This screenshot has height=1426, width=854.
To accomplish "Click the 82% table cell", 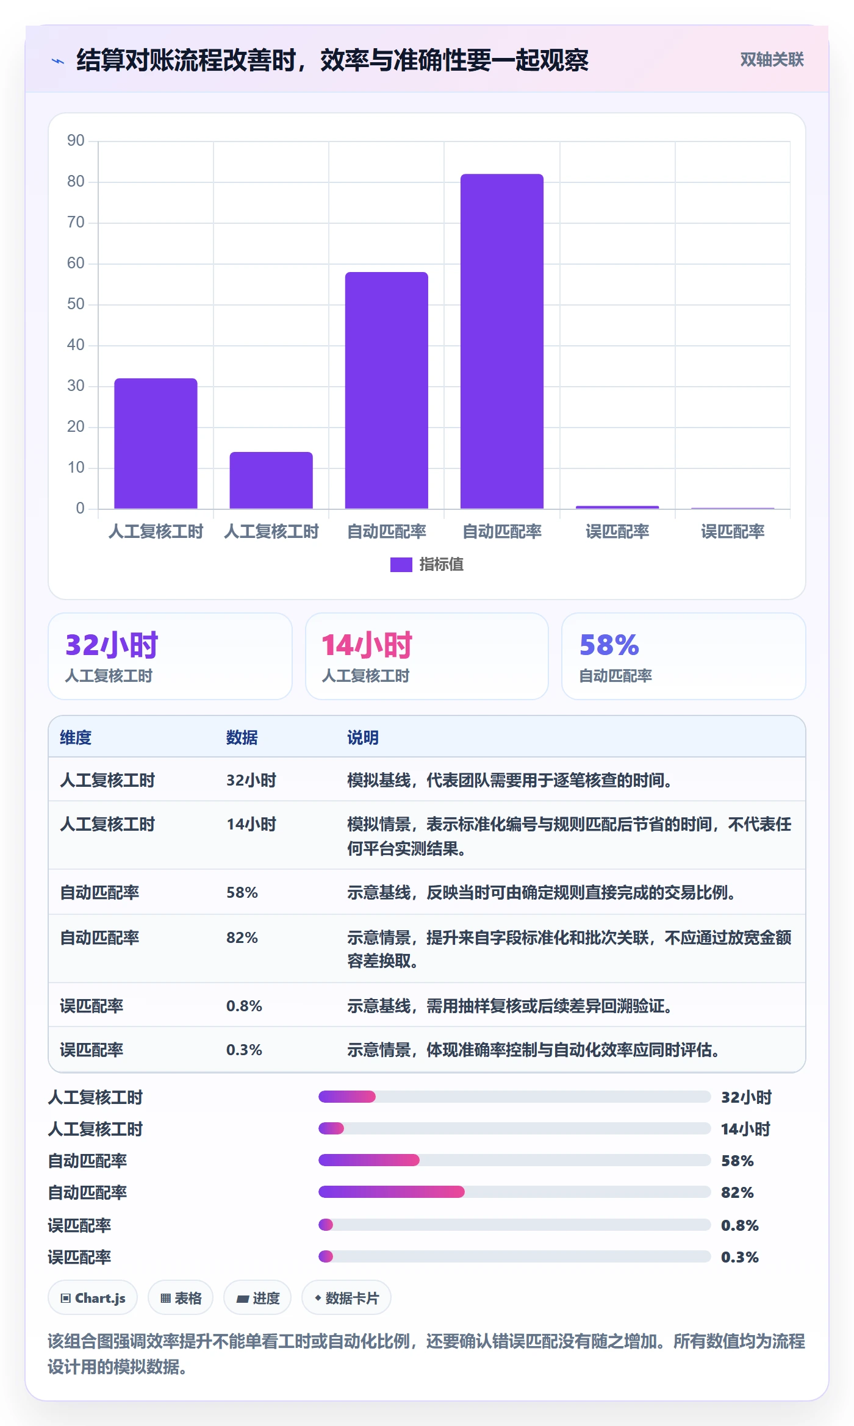I will coord(242,937).
